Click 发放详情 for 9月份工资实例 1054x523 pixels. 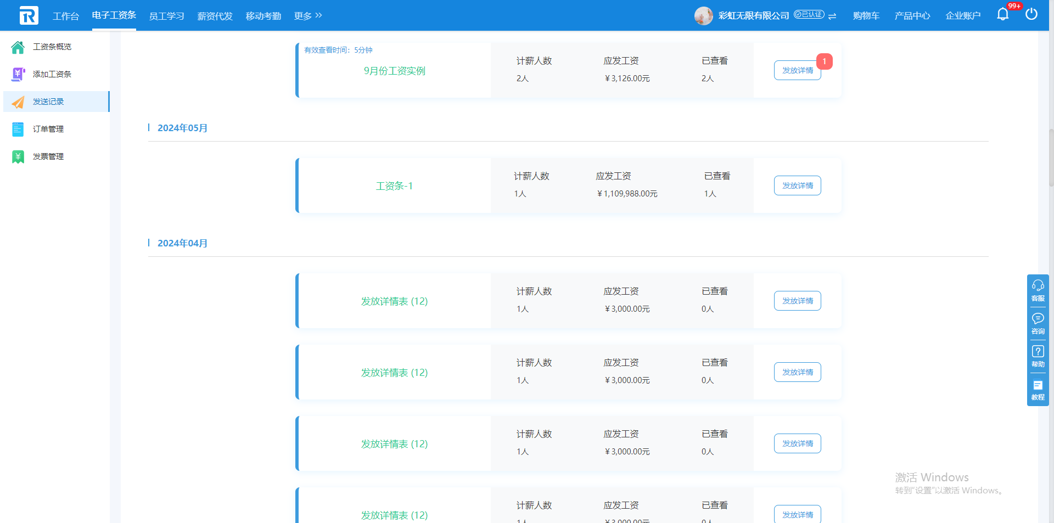coord(797,70)
